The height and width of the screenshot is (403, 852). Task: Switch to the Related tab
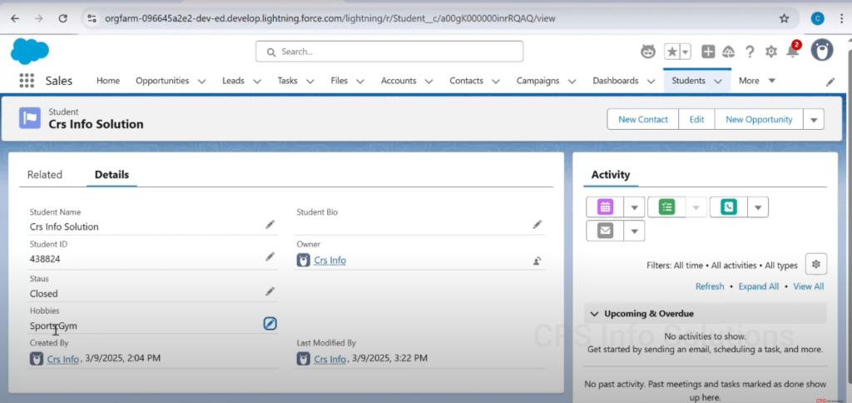tap(45, 175)
